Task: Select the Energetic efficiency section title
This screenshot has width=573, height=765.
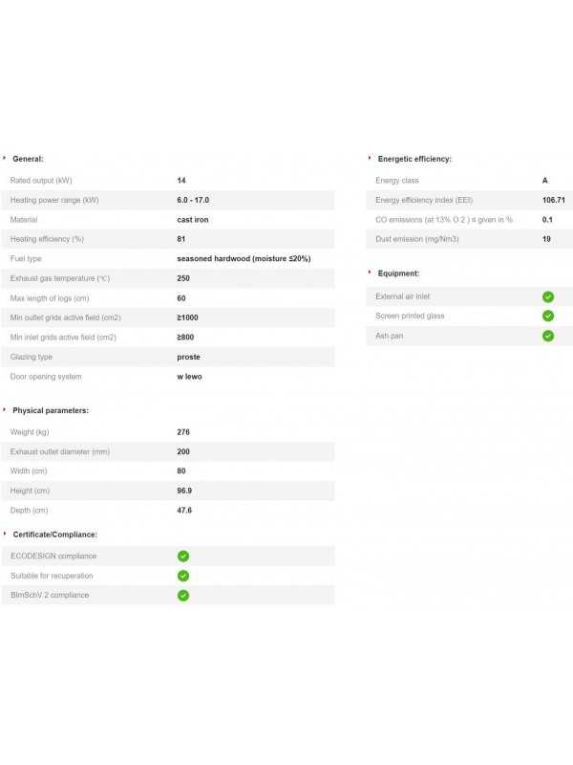Action: (x=414, y=159)
